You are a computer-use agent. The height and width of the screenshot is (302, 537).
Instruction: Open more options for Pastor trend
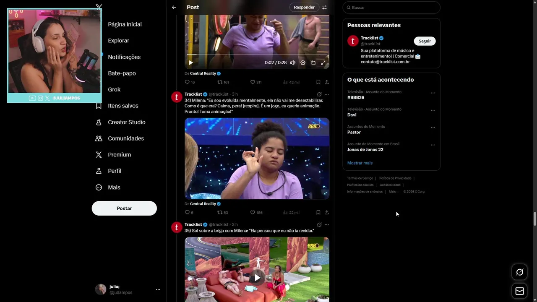433,128
